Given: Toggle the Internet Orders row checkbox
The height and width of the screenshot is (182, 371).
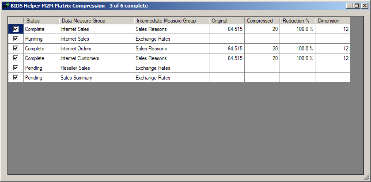Looking at the screenshot, I should (16, 49).
